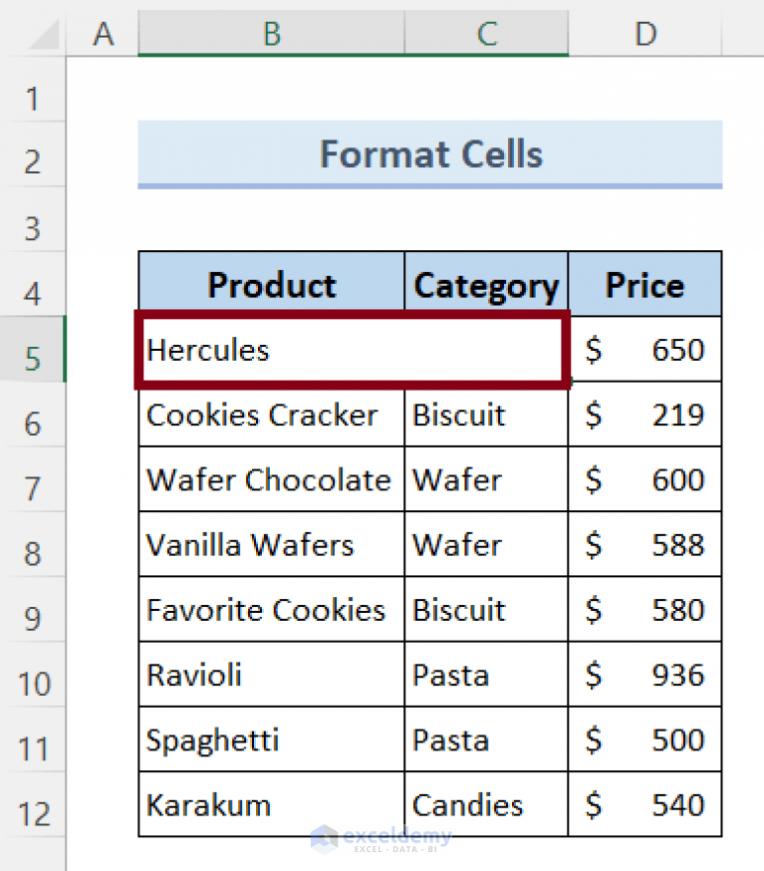Screen dimensions: 764x871
Task: Click the Candies category cell
Action: click(x=466, y=805)
